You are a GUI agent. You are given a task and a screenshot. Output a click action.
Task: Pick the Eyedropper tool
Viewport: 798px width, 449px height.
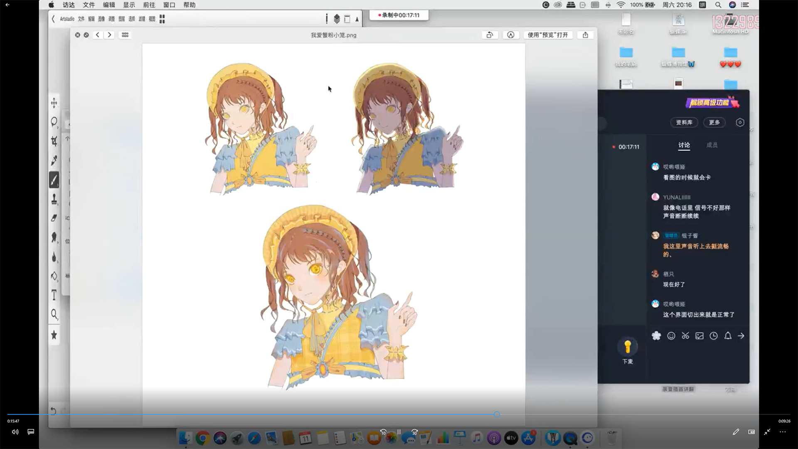[x=54, y=160]
